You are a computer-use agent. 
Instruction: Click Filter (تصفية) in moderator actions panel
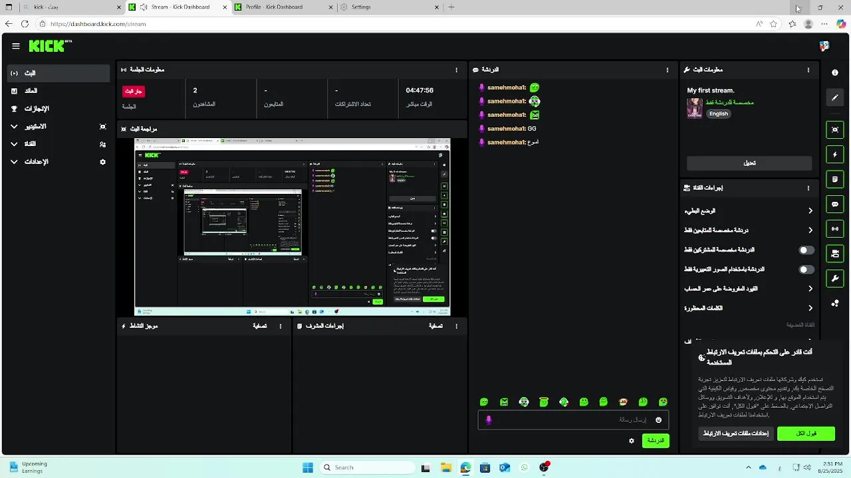pyautogui.click(x=435, y=326)
